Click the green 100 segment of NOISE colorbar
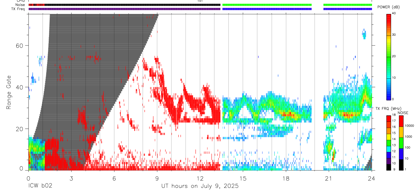 pos(401,143)
